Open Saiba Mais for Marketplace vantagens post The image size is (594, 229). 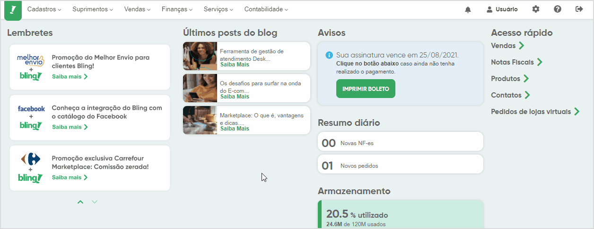[x=235, y=129]
